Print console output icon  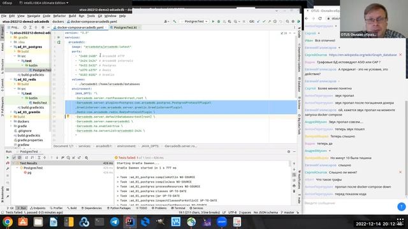tap(294, 186)
